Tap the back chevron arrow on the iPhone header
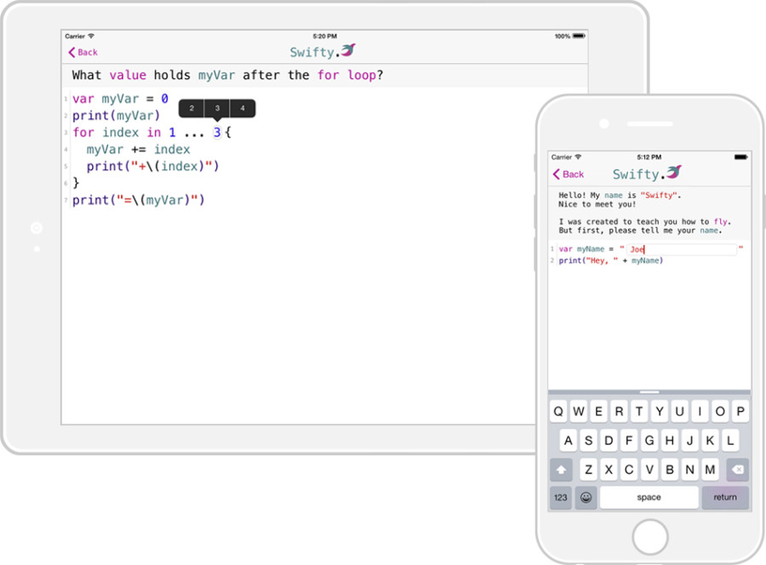The image size is (766, 565). 557,174
